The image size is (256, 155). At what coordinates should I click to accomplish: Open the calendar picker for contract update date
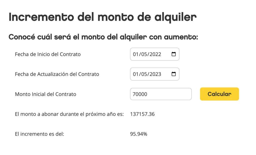[173, 74]
